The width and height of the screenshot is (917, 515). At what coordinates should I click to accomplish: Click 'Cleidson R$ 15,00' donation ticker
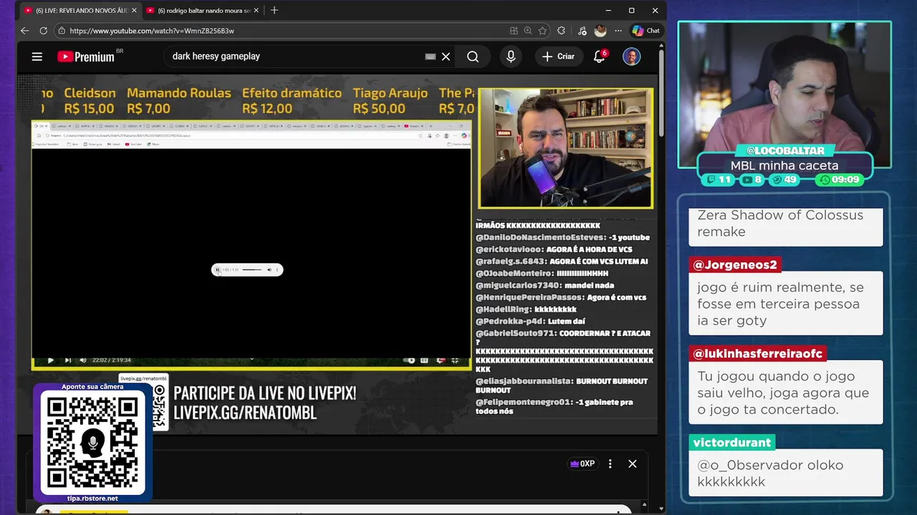[90, 101]
